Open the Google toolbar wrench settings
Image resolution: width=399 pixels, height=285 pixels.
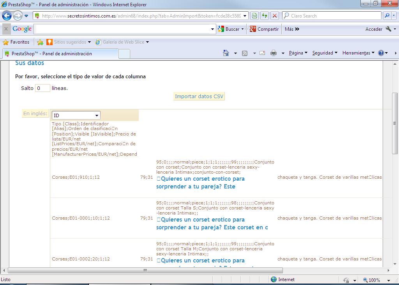click(388, 29)
